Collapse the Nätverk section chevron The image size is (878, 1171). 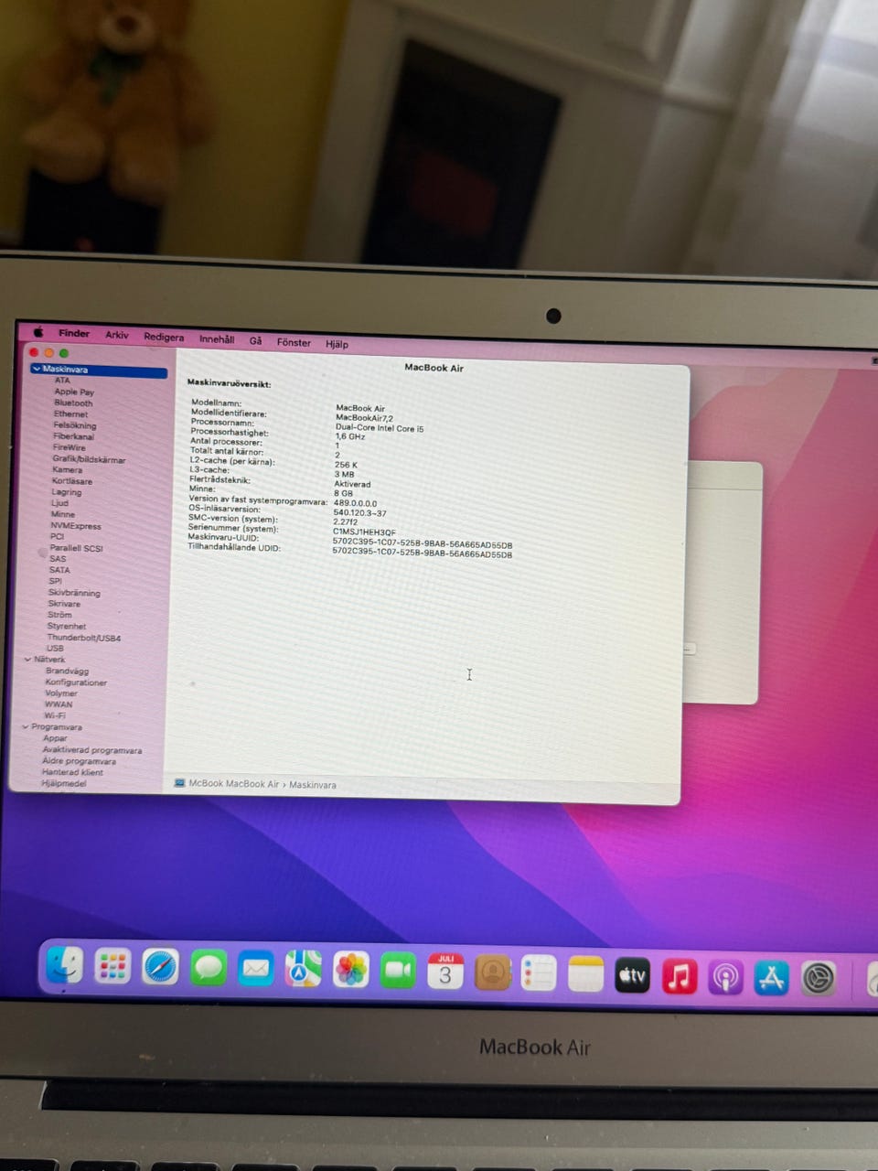point(27,659)
